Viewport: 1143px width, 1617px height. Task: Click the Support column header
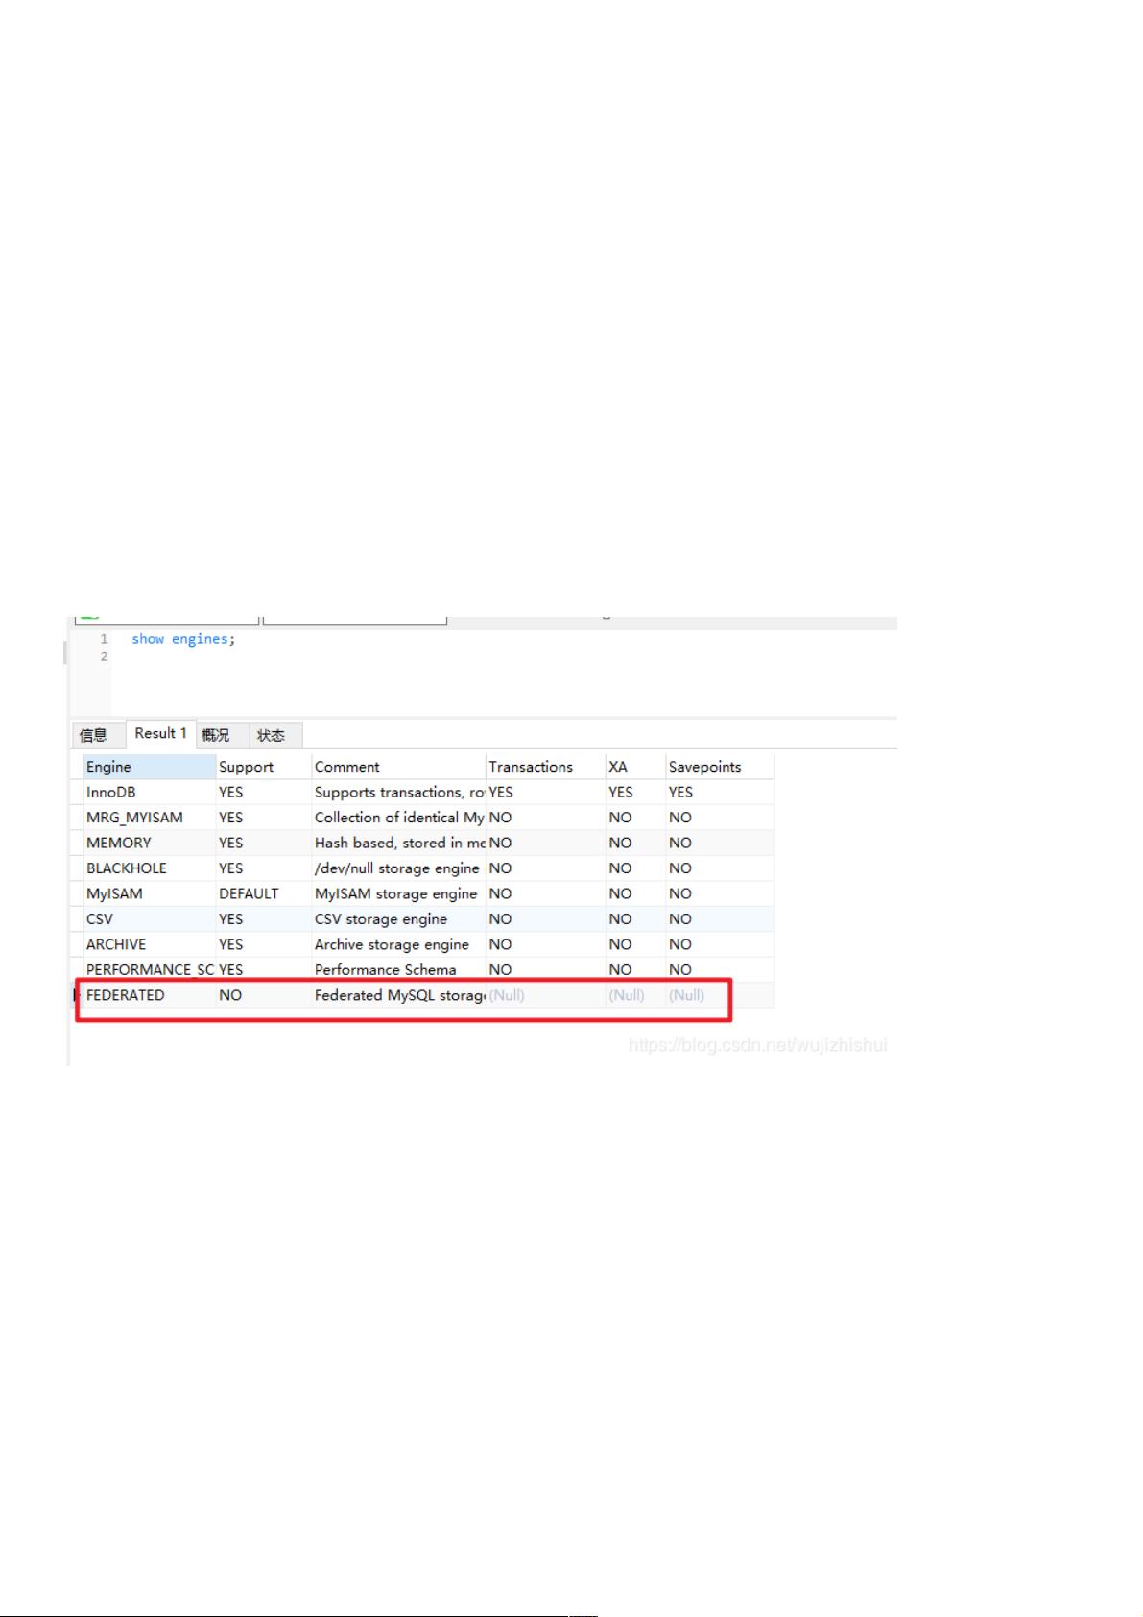tap(264, 767)
